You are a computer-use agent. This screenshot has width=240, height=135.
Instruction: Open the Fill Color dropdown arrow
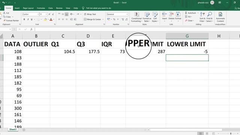coord(48,19)
